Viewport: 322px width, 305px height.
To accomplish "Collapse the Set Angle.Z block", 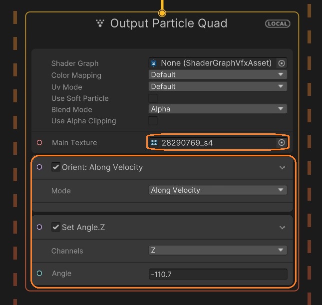I will [283, 228].
